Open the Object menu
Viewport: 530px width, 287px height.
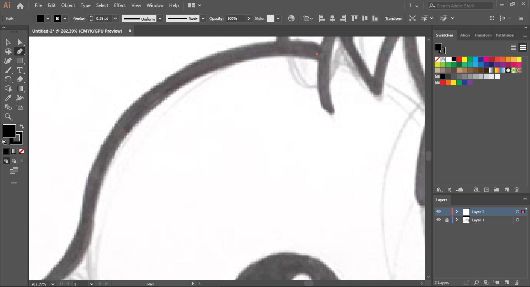(68, 5)
